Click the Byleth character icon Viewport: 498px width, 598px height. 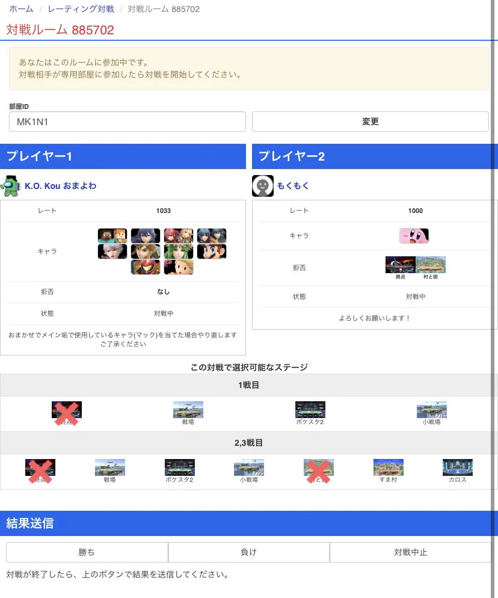click(212, 236)
